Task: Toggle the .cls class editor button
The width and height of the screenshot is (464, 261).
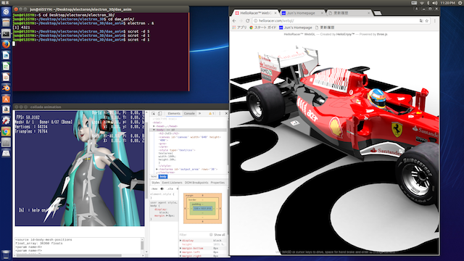Action: tap(170, 188)
